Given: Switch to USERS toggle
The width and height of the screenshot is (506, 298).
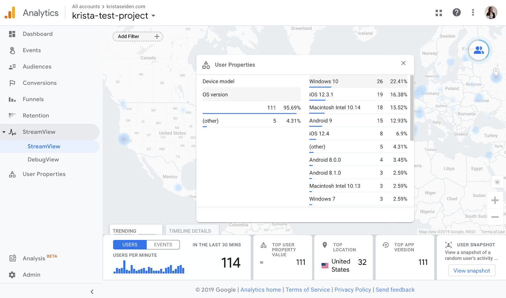Looking at the screenshot, I should pyautogui.click(x=130, y=245).
